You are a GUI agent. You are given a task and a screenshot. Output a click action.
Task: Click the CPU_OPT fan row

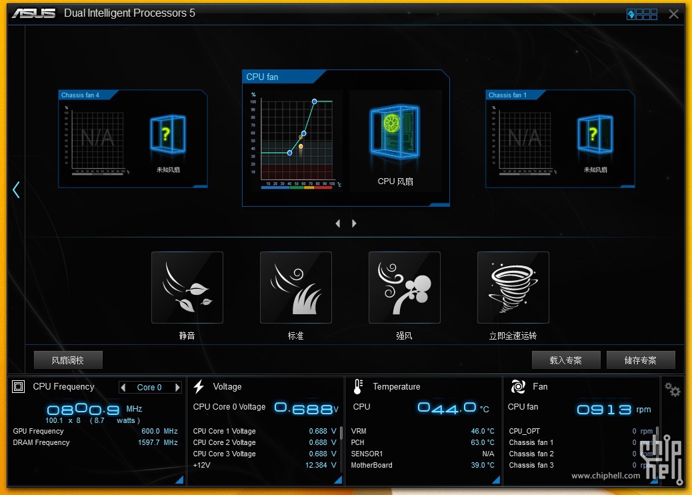581,431
